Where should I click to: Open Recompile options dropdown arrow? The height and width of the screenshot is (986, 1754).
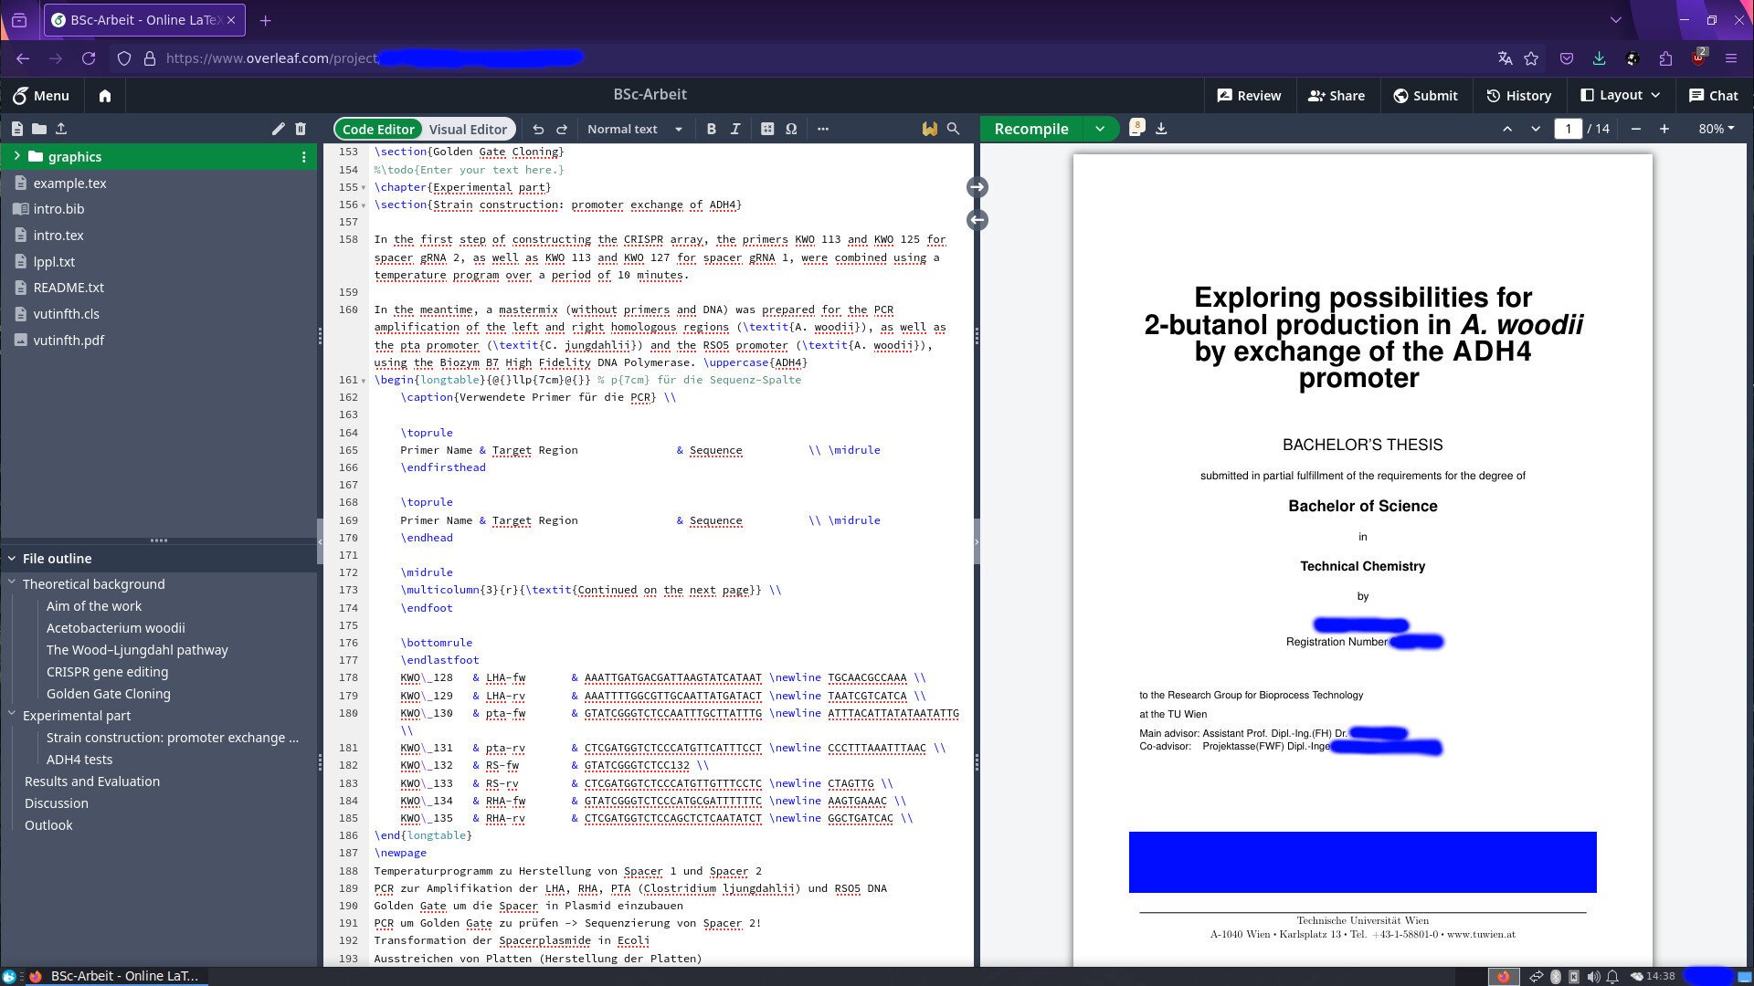click(x=1100, y=129)
